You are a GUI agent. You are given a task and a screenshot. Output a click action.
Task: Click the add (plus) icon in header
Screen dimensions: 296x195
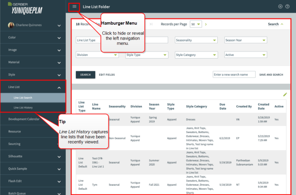tap(280, 6)
